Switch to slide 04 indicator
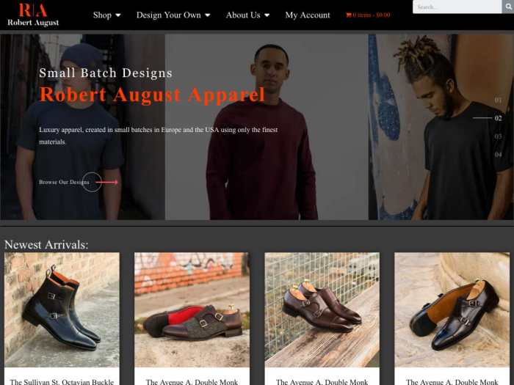 (498, 155)
